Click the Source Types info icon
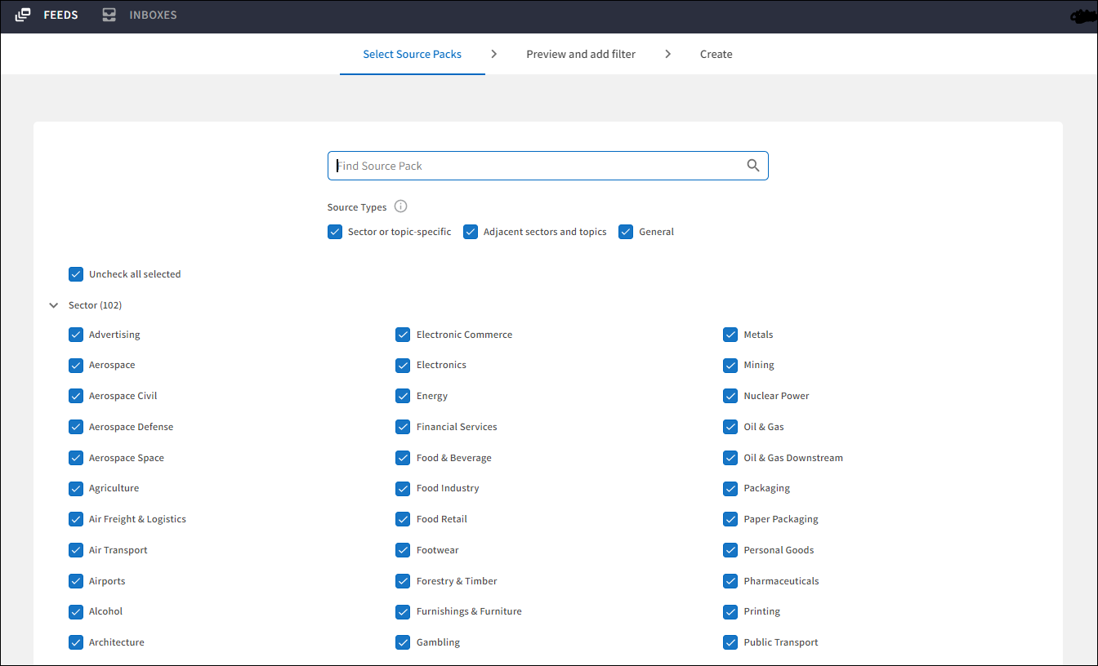Image resolution: width=1098 pixels, height=666 pixels. click(400, 206)
